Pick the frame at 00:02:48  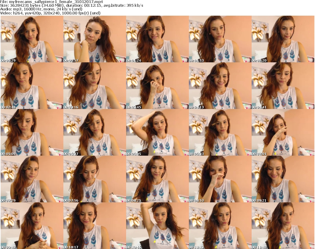pos(32,86)
